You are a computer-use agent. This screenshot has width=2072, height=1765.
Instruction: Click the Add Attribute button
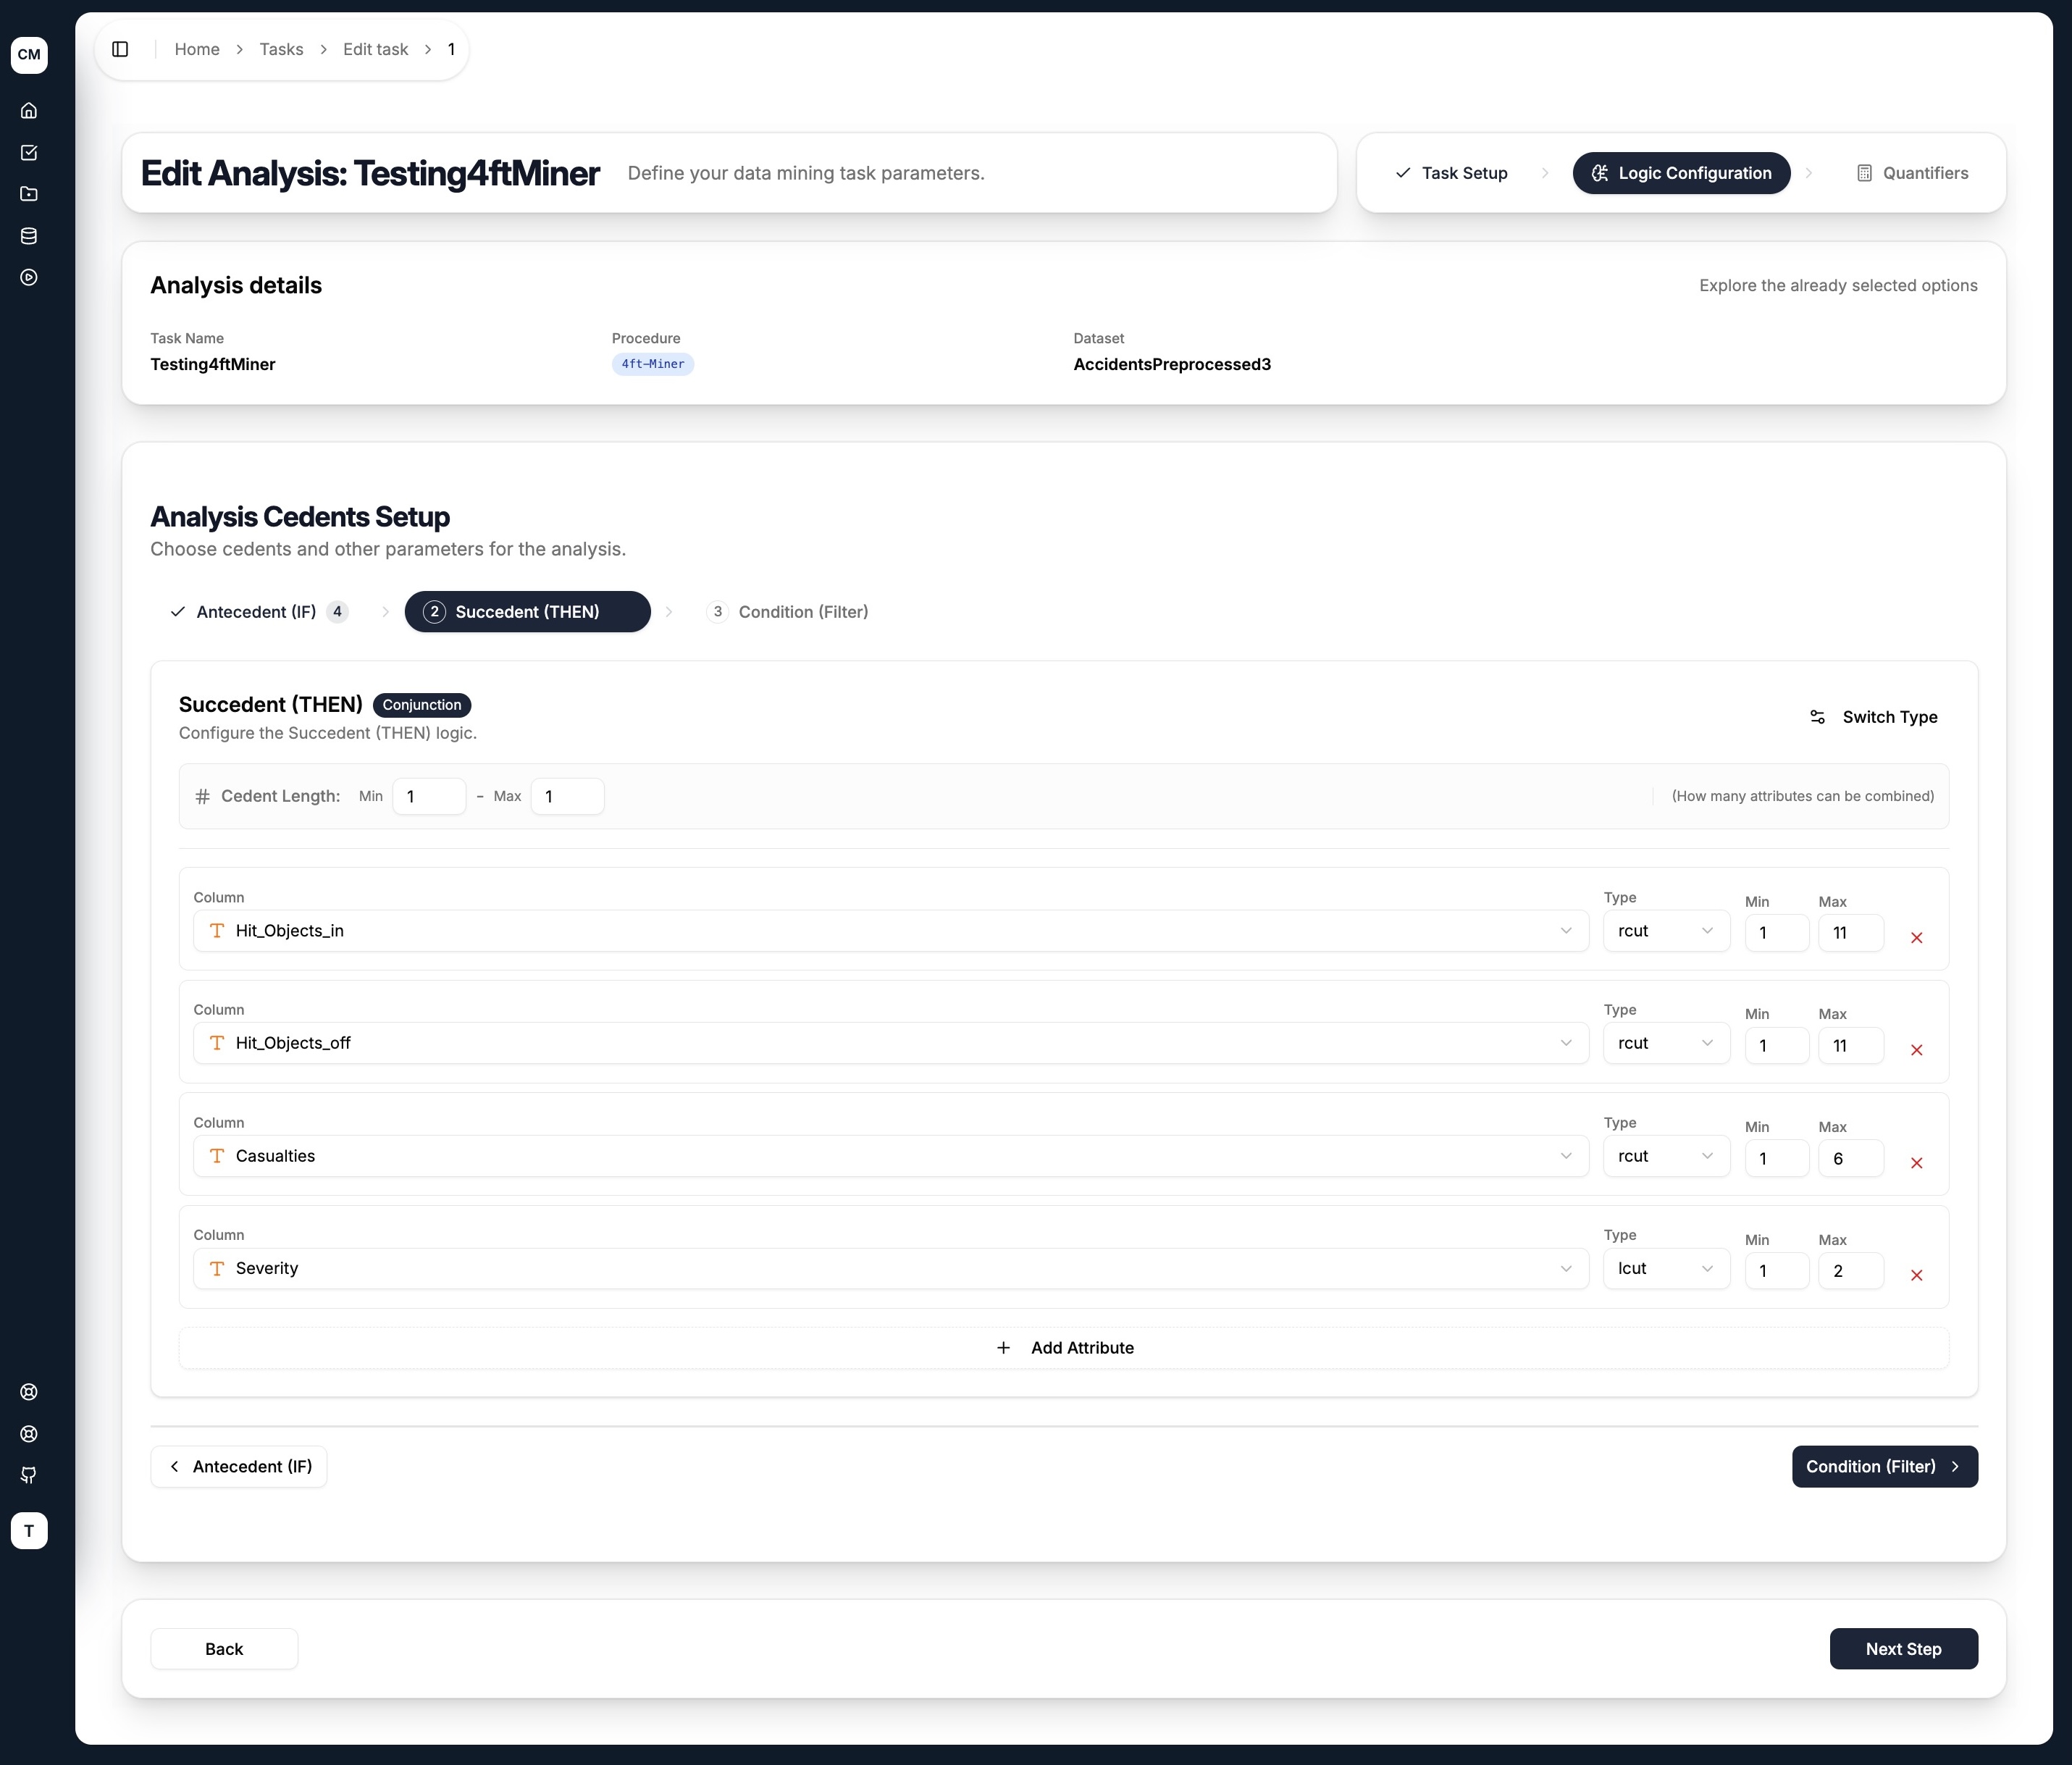1064,1348
